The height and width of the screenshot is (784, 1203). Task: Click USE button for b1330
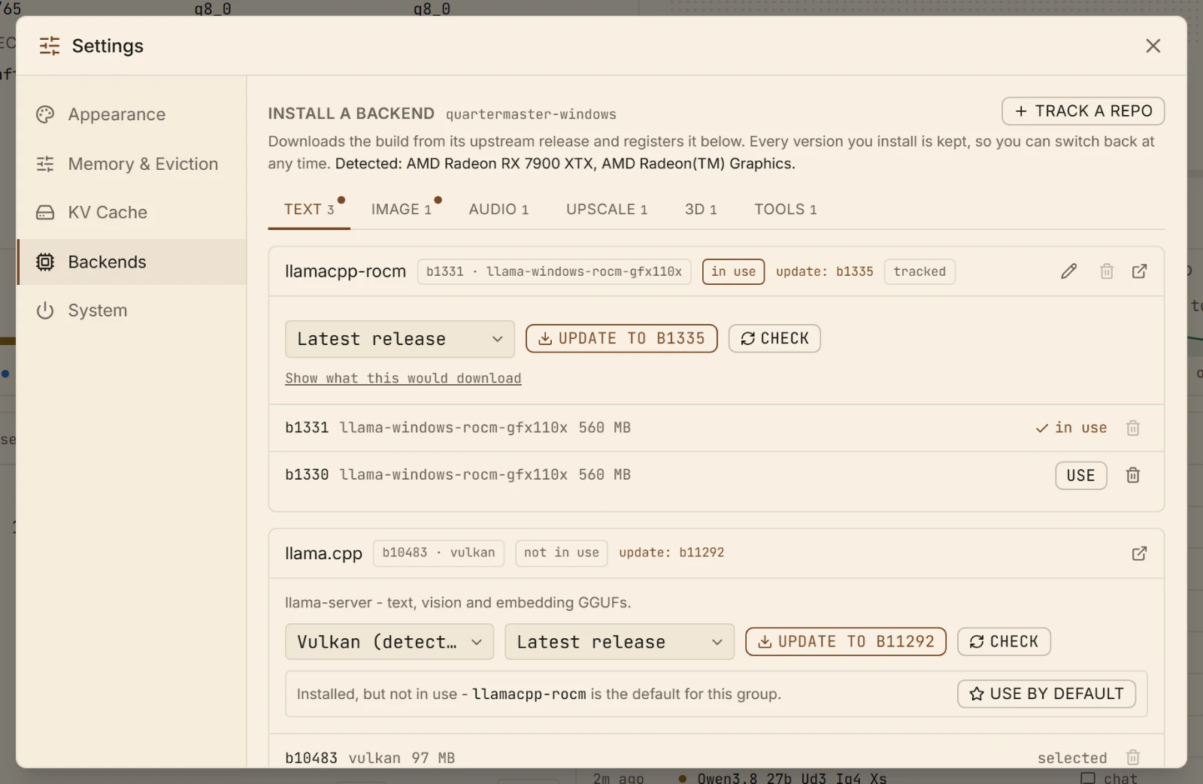tap(1081, 476)
